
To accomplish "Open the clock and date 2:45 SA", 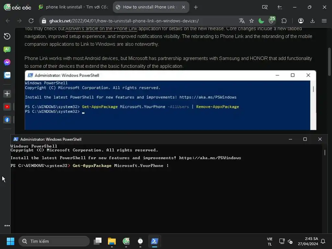I will pos(308,241).
